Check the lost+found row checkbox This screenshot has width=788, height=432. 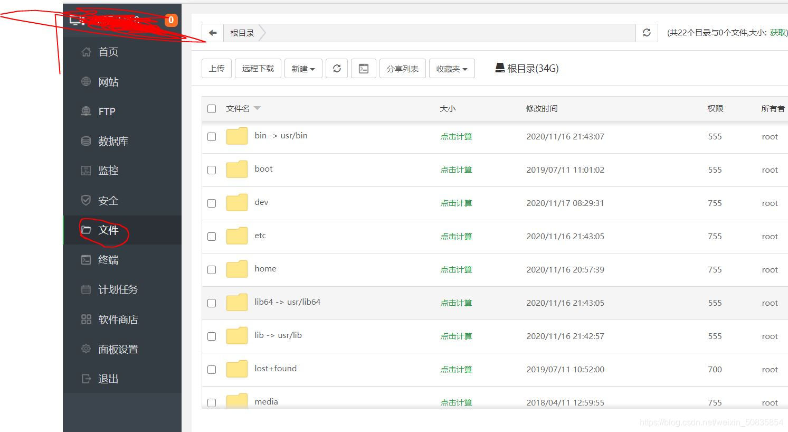point(212,370)
